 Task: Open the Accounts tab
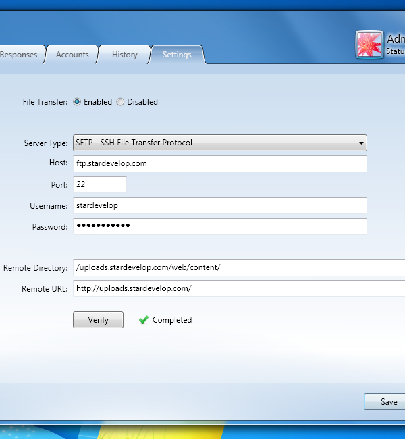[72, 55]
